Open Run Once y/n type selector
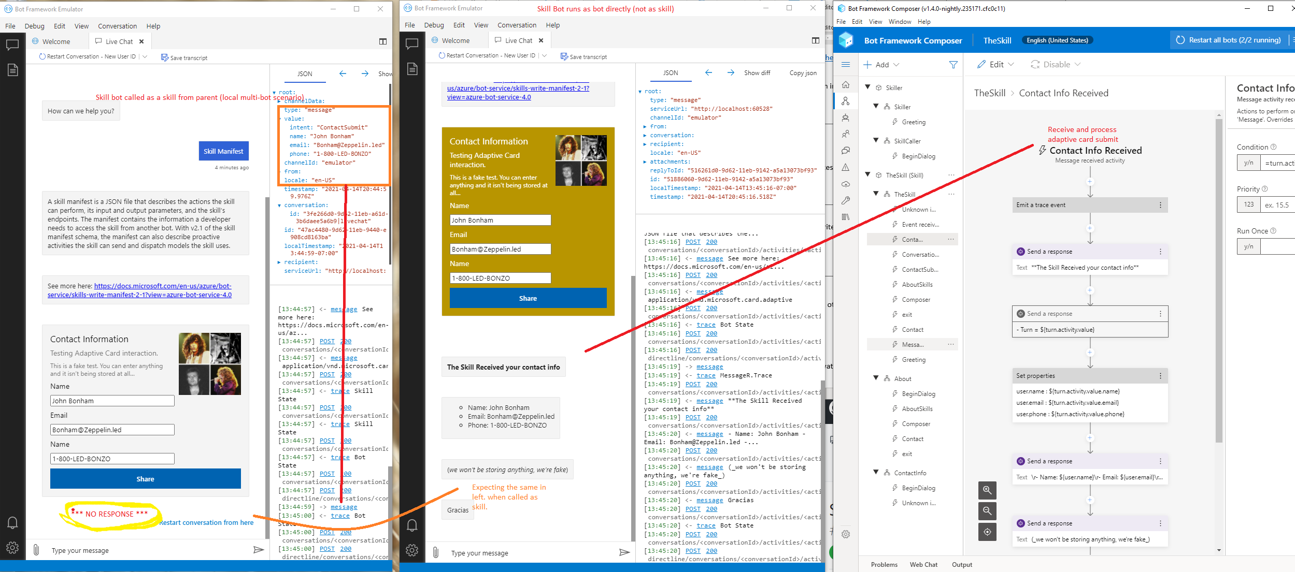Image resolution: width=1295 pixels, height=572 pixels. [1248, 246]
